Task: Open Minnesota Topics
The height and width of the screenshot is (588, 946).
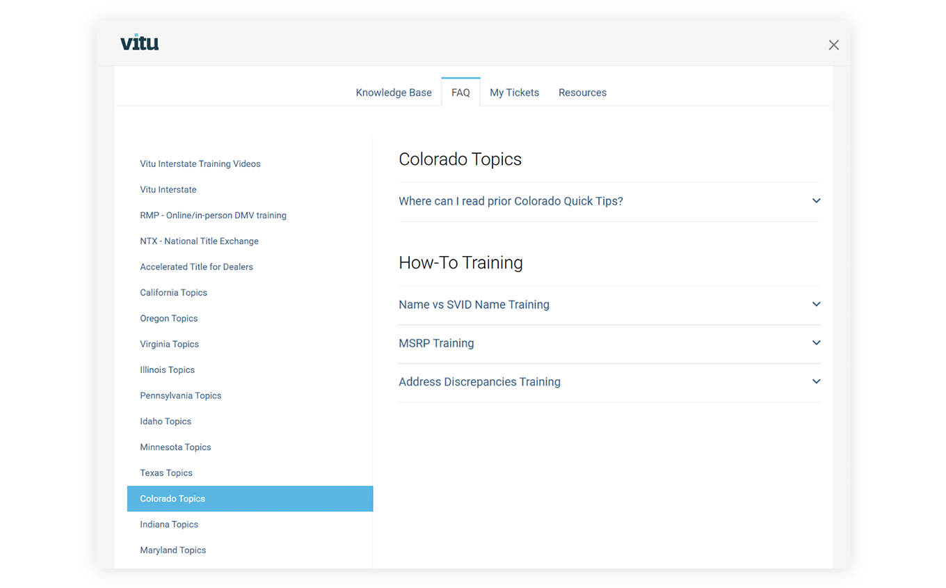Action: click(175, 447)
